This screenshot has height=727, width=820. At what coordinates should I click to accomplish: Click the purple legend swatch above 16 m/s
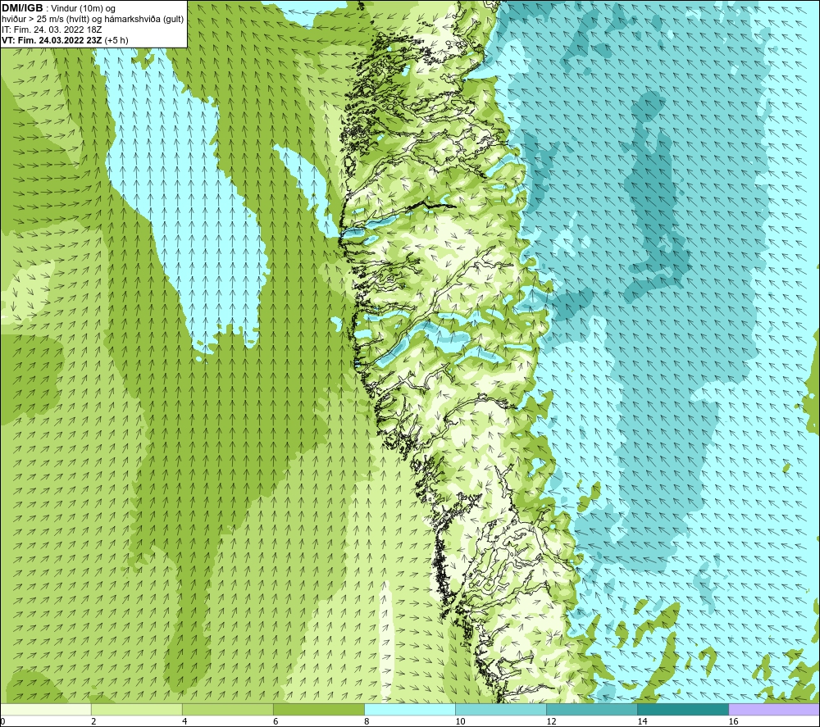[774, 710]
